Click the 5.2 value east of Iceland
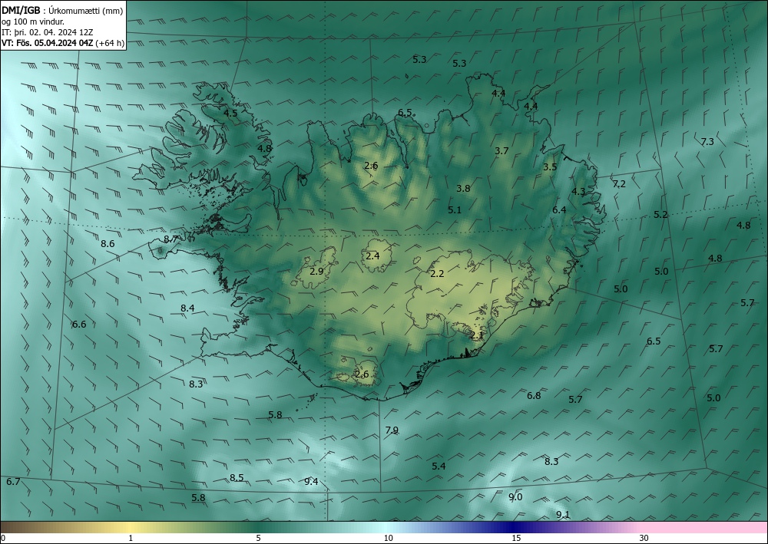The height and width of the screenshot is (544, 768). tap(660, 214)
